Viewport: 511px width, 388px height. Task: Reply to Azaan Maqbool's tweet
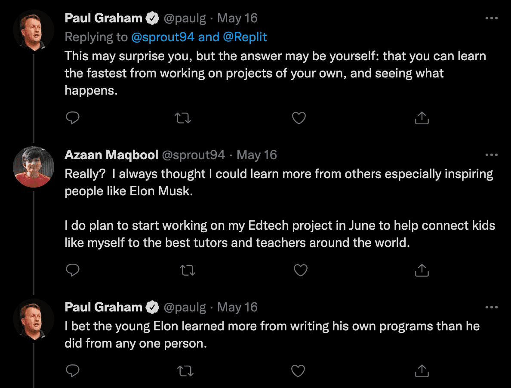(x=73, y=270)
